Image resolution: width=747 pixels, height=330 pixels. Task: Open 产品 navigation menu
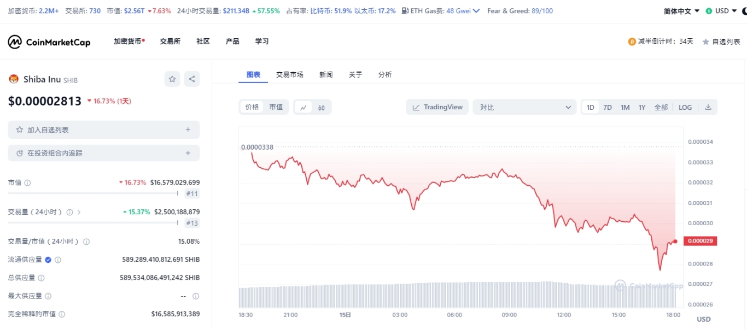232,42
